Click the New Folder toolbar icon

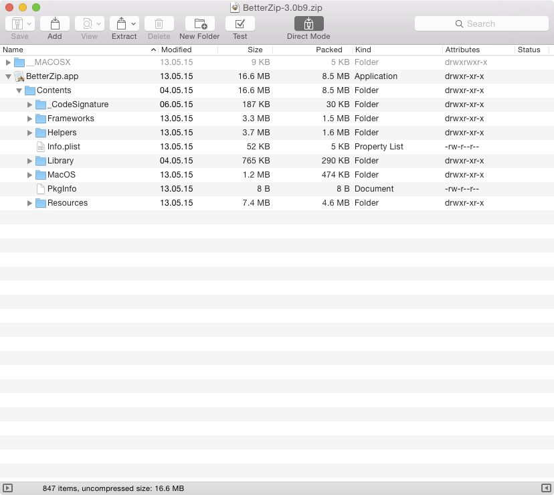coord(200,23)
